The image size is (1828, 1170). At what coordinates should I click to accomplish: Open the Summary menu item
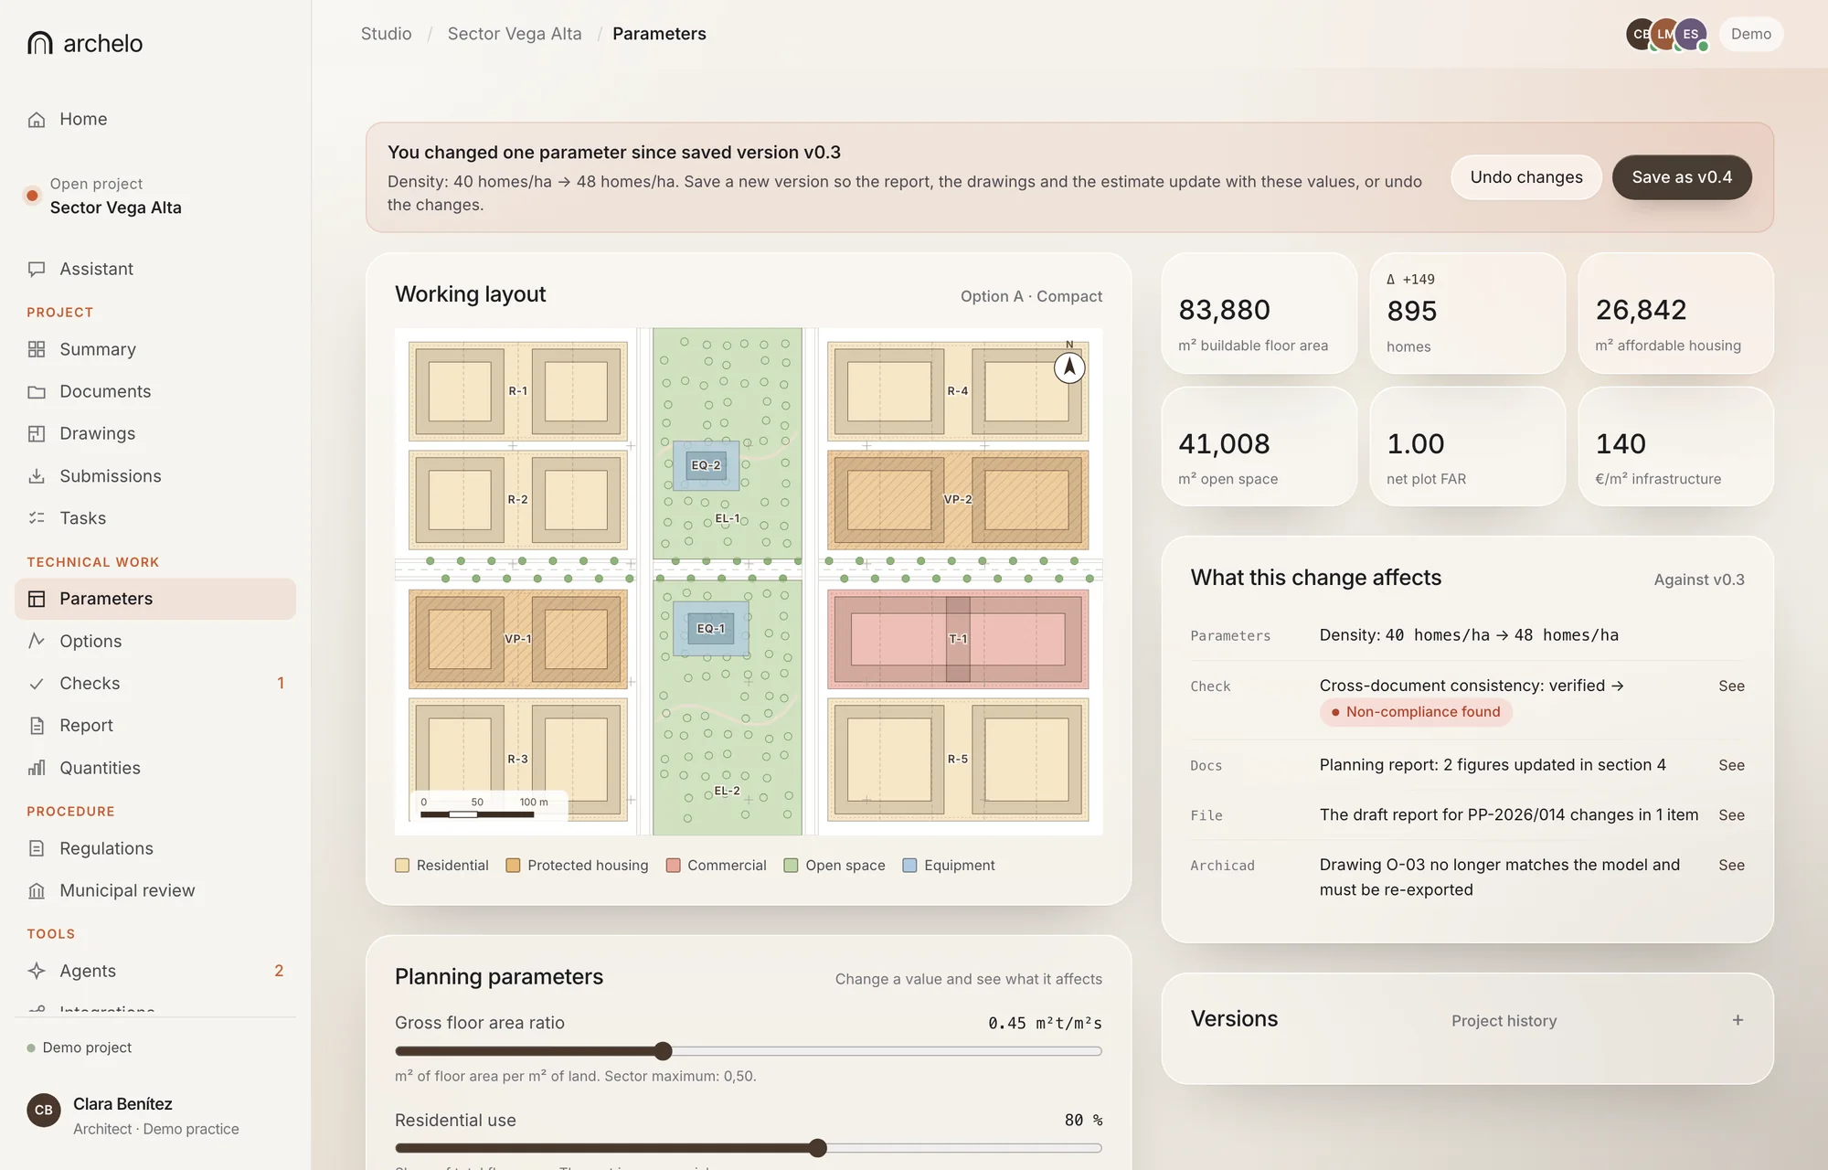point(155,349)
